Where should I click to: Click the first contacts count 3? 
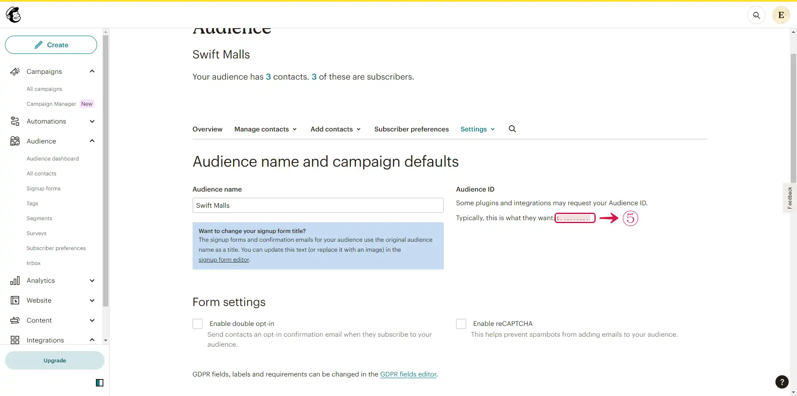coord(268,77)
